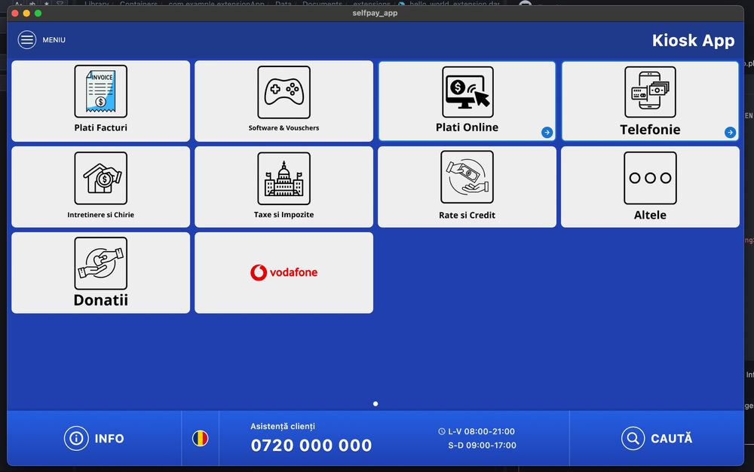
Task: Click the selfpay_app window title
Action: click(375, 13)
